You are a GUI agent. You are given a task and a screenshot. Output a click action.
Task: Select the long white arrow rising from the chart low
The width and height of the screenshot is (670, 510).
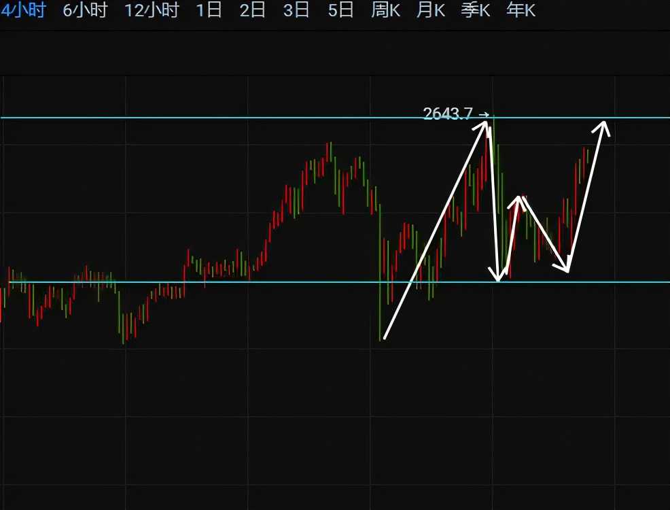tap(435, 231)
